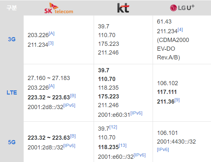Viewport: 211px width, 162px height.
Task: Click the SK telecom logo
Action: pos(59,8)
